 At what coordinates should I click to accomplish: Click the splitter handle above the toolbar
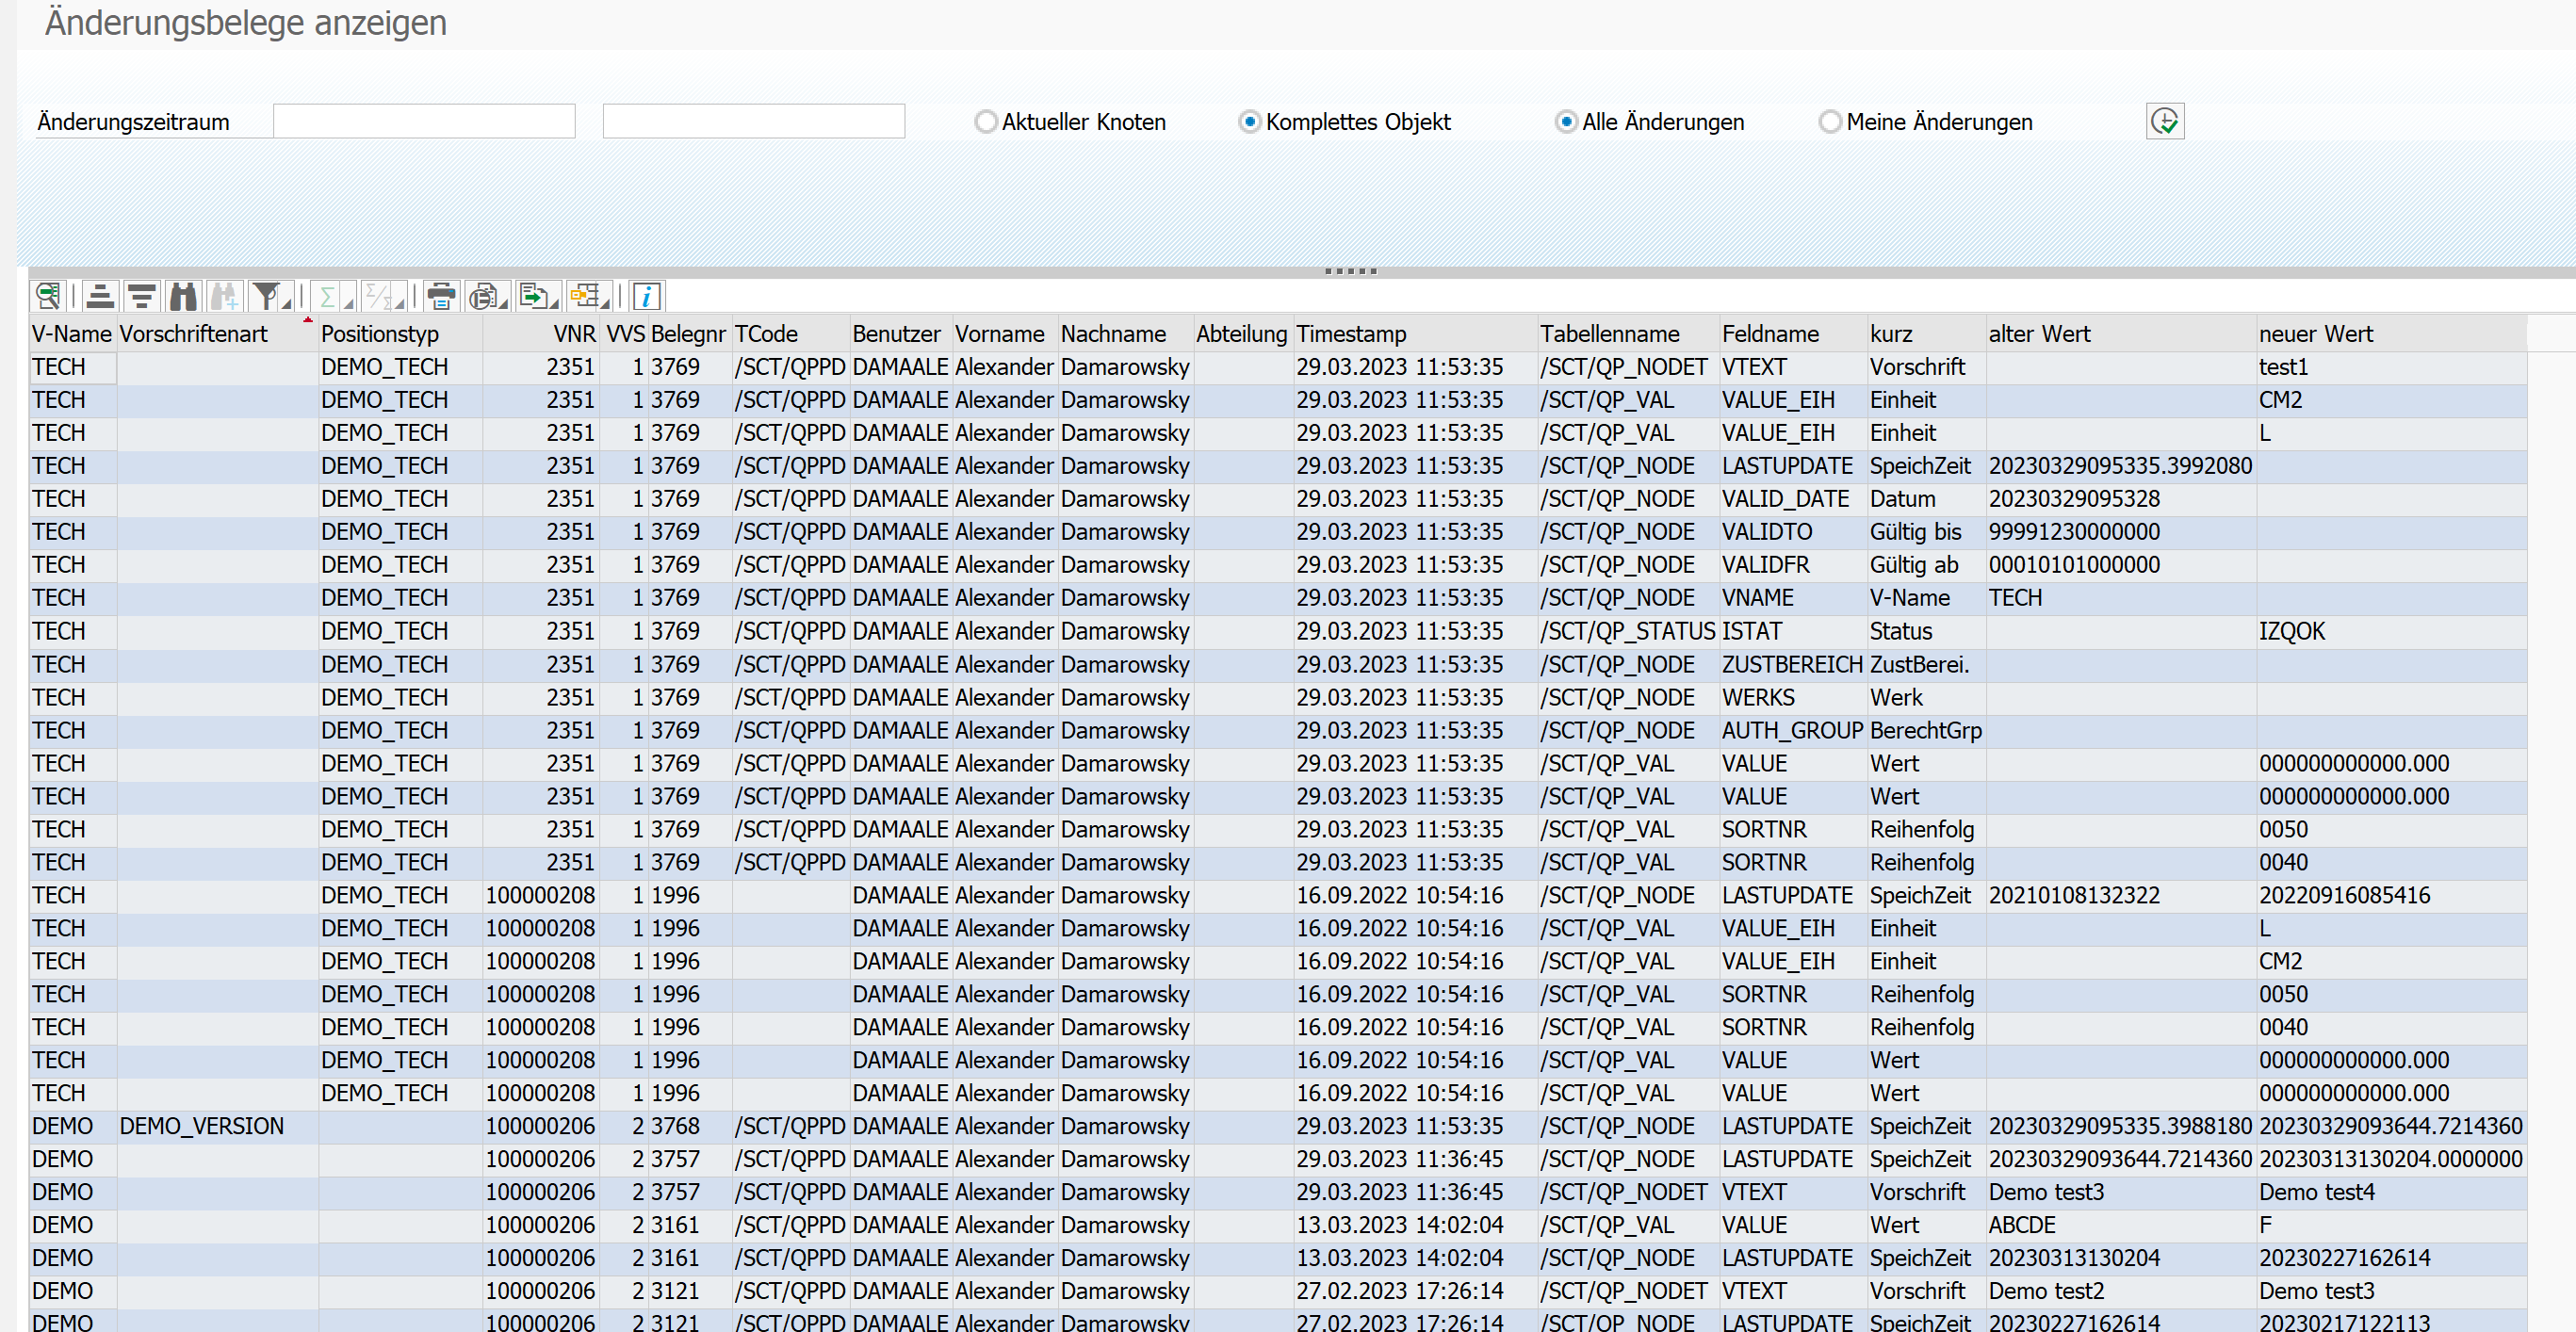tap(1350, 271)
